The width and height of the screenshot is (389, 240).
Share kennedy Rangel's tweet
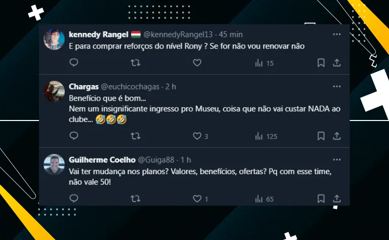pyautogui.click(x=336, y=63)
